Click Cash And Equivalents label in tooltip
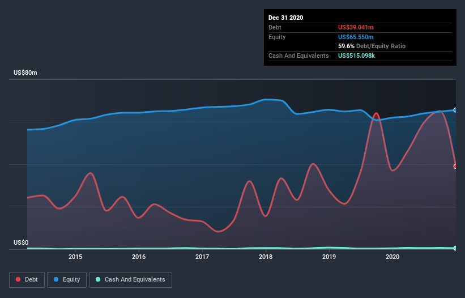The height and width of the screenshot is (298, 465). point(298,56)
